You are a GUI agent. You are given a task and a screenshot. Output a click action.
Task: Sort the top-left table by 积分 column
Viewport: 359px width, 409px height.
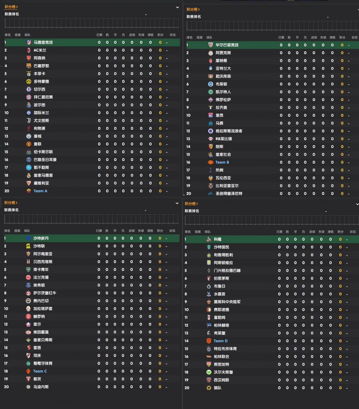point(160,35)
